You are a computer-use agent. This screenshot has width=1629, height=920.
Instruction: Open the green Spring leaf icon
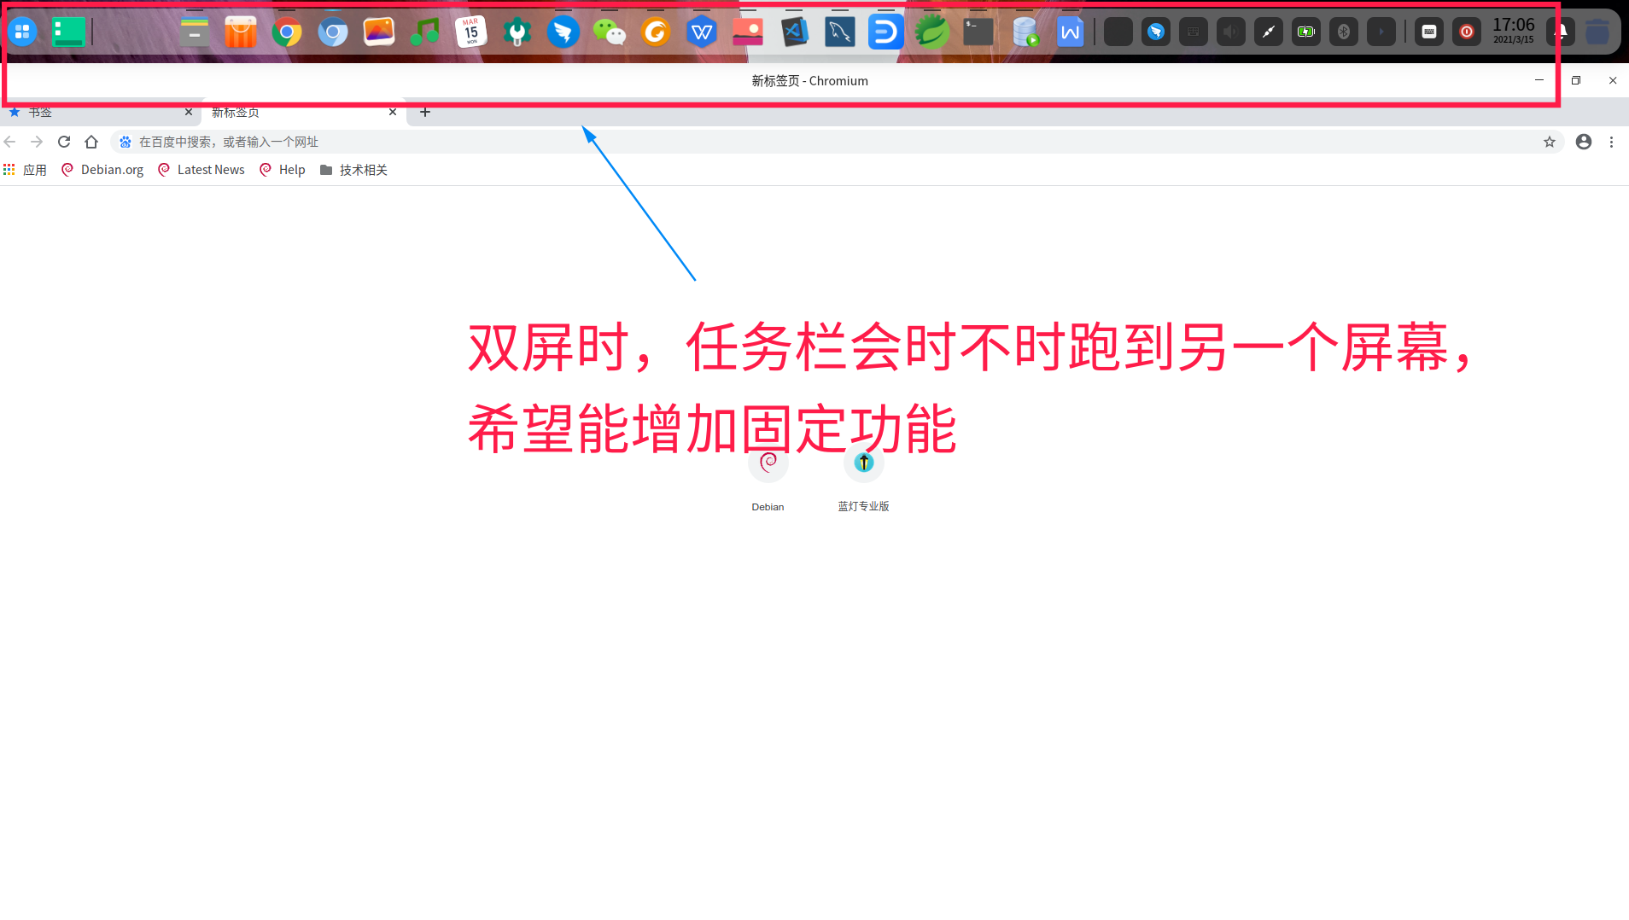pyautogui.click(x=932, y=32)
